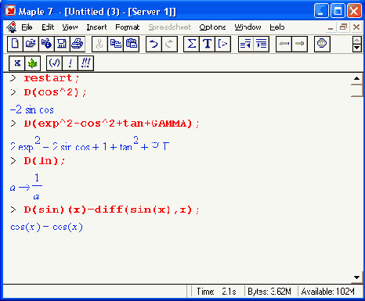
Task: Paste clipboard using paste icon
Action: (131, 44)
